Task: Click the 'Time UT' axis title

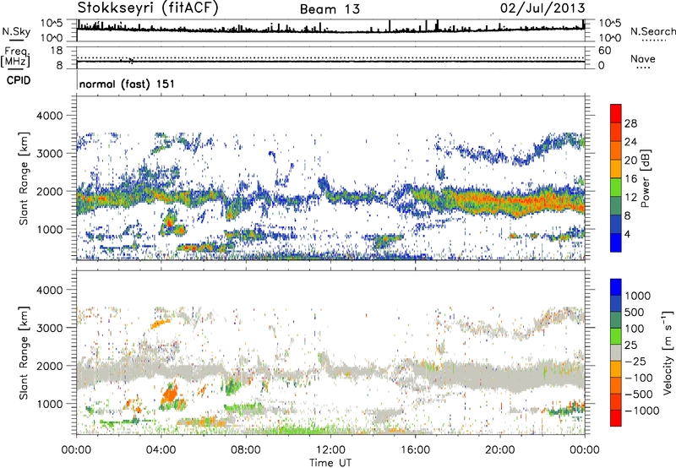Action: [330, 463]
